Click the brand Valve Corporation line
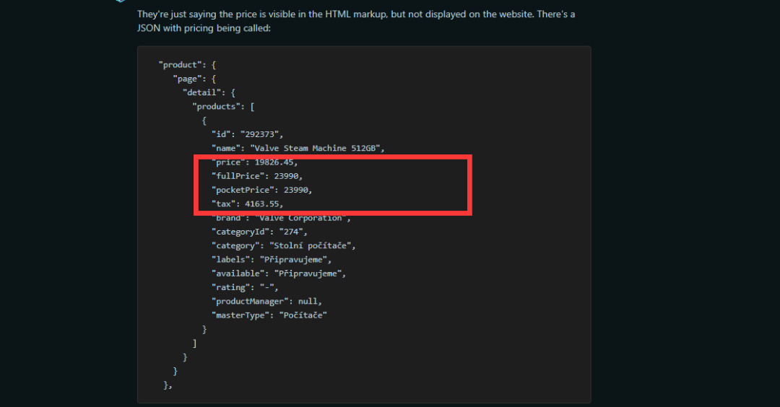Screen dimensions: 780x407 click(281, 218)
